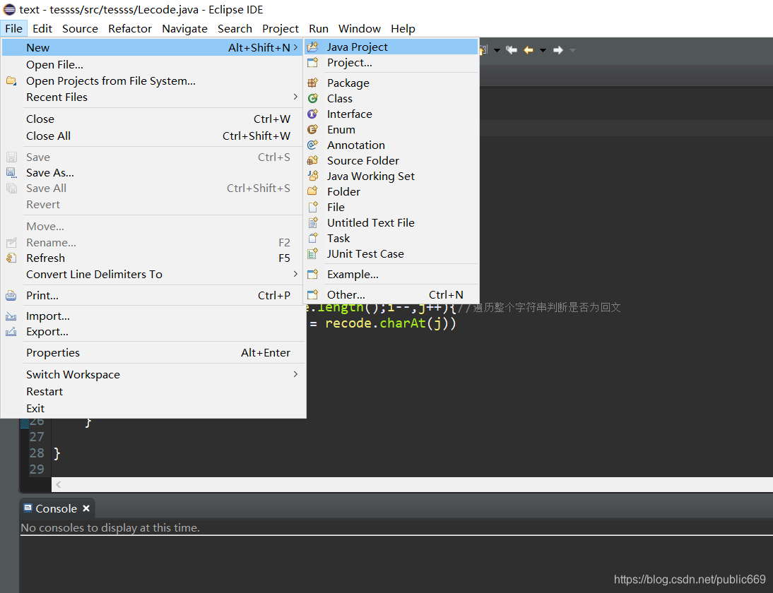Image resolution: width=773 pixels, height=593 pixels.
Task: Open dropdown arrow left of last-edit icon
Action: pos(497,50)
